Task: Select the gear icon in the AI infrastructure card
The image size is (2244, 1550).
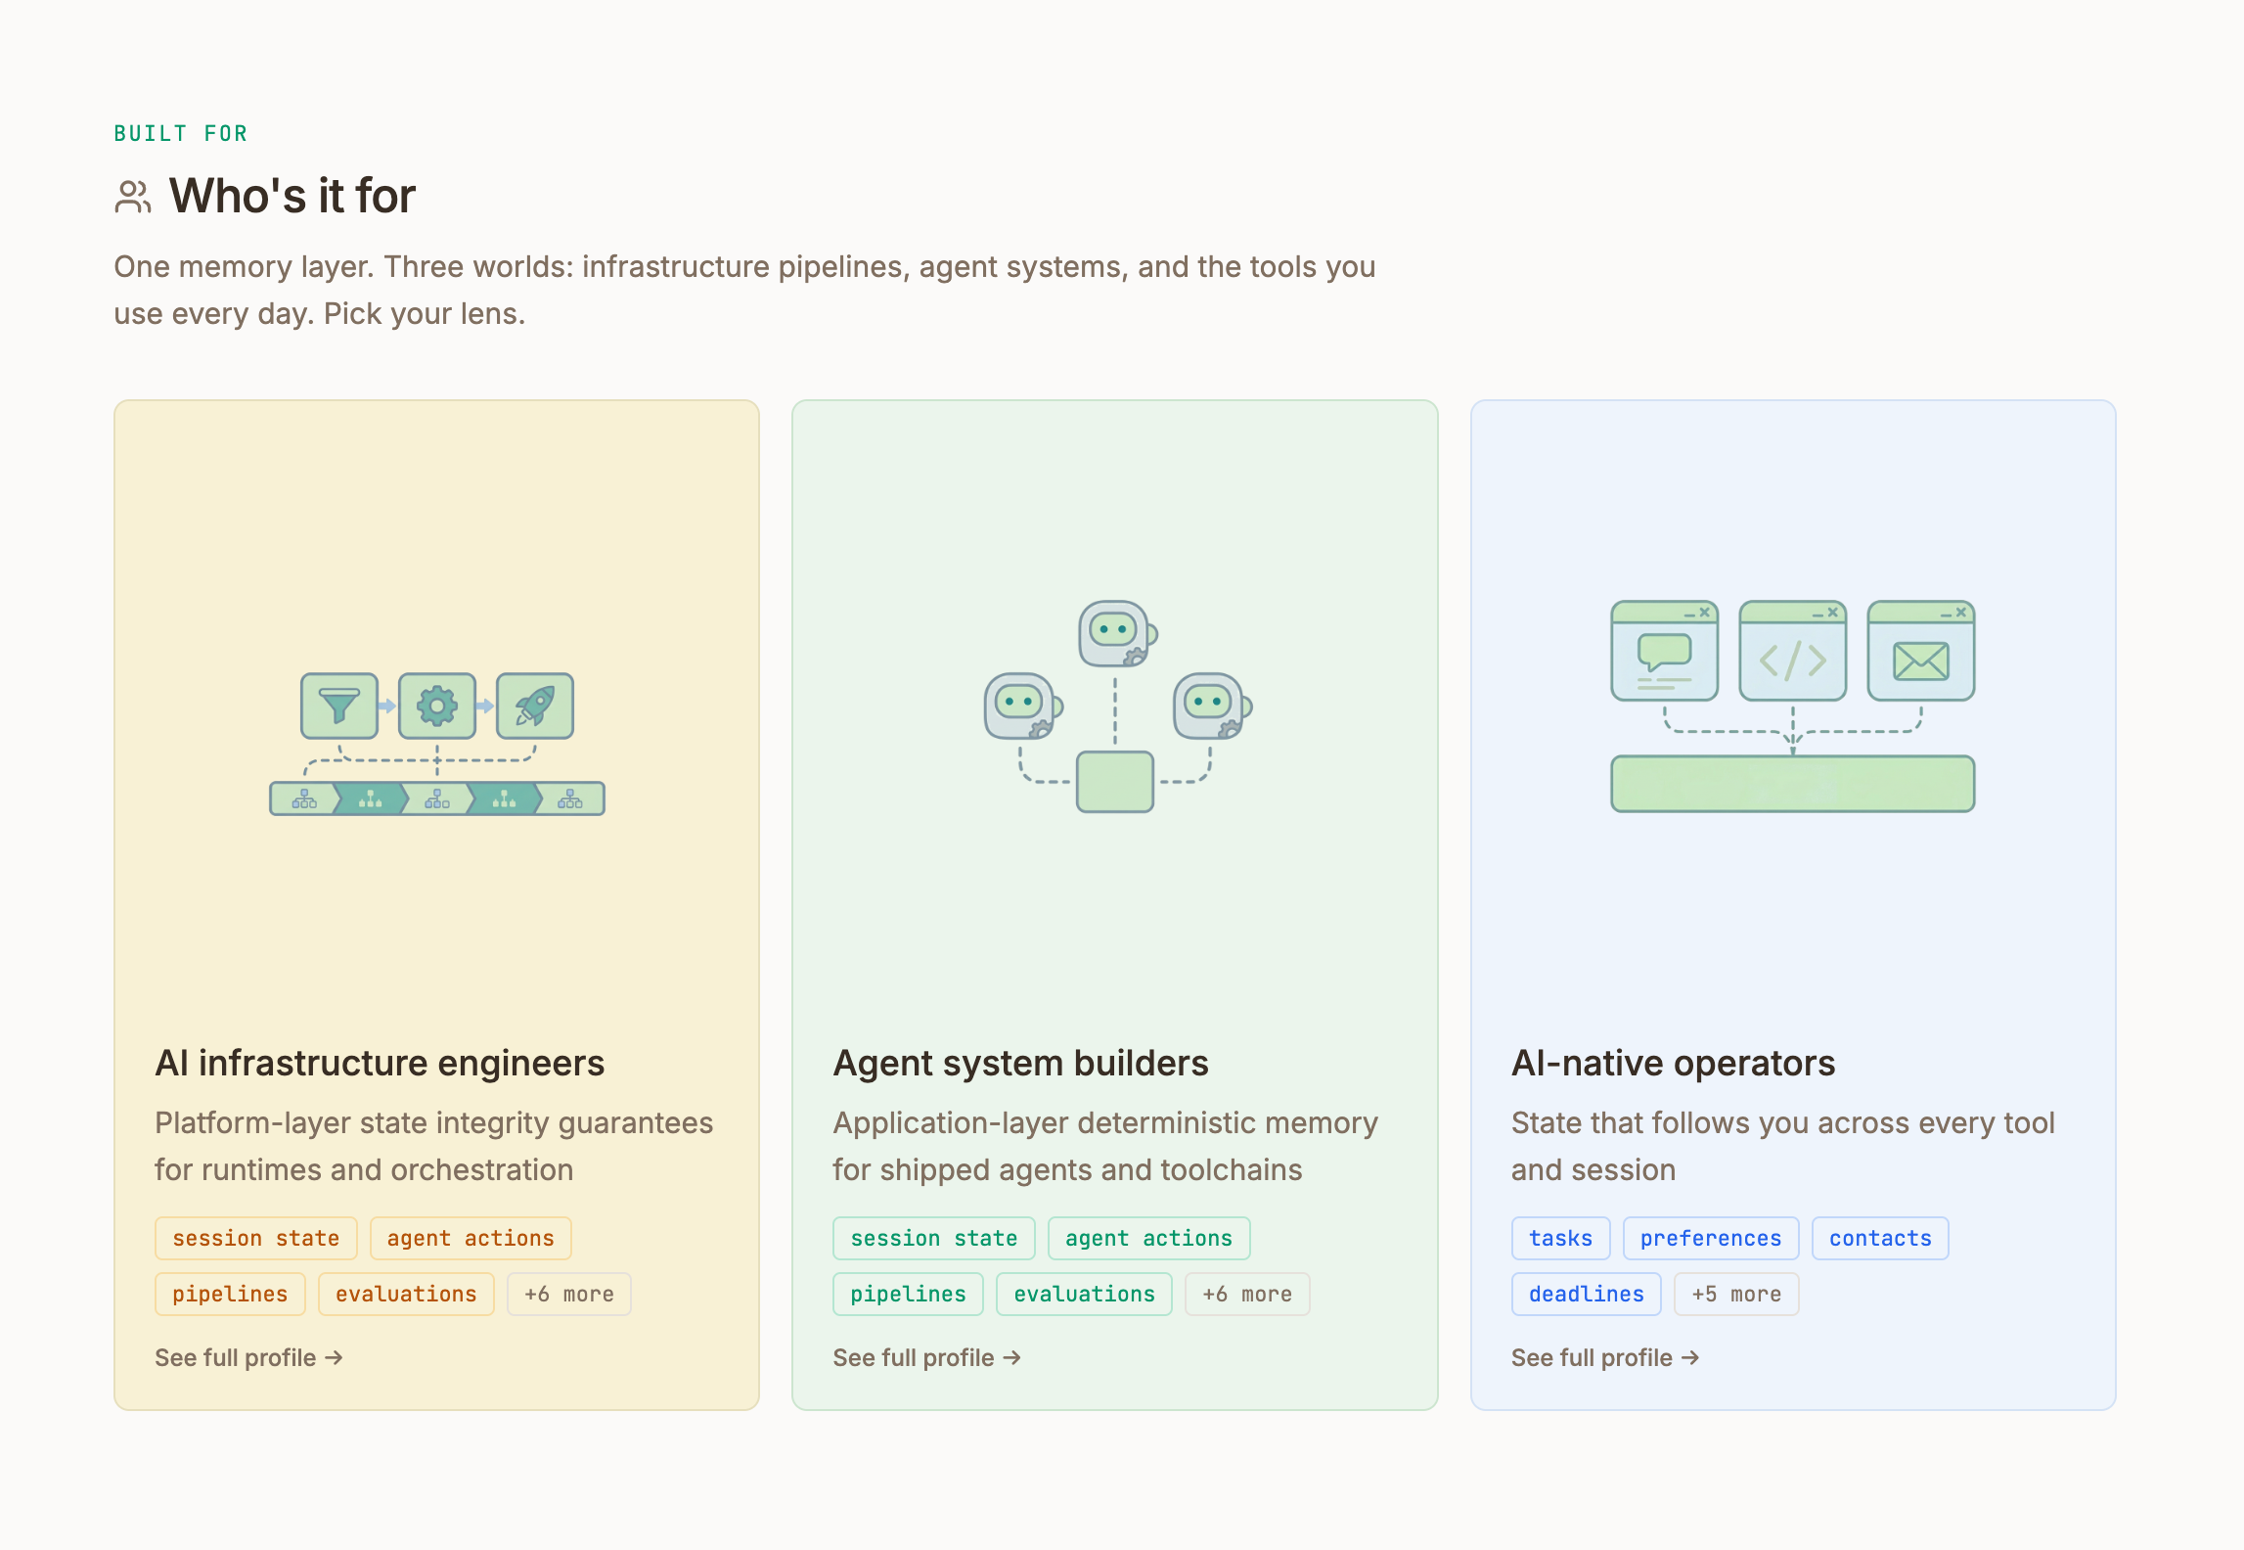Action: [437, 707]
